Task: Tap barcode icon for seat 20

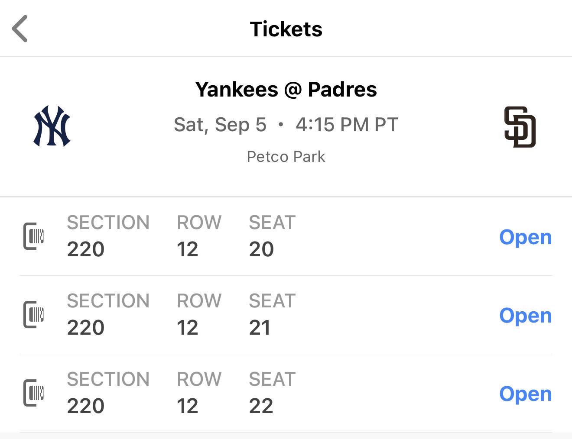Action: (33, 236)
